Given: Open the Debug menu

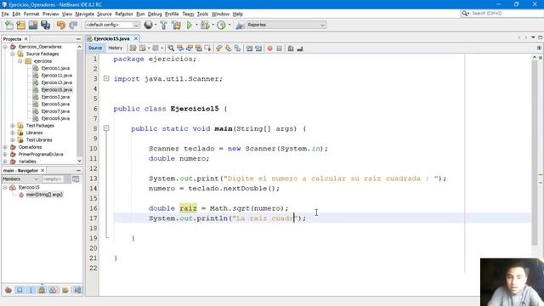Looking at the screenshot, I should point(155,14).
